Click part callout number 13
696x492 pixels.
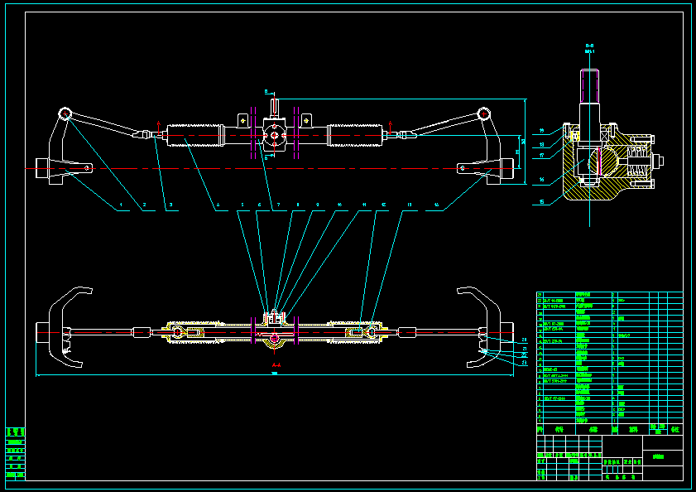(x=410, y=205)
